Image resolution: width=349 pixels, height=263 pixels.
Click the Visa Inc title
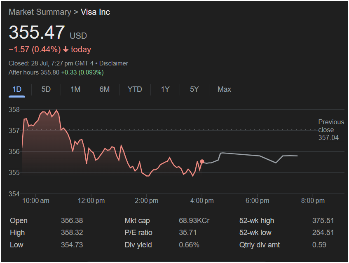[95, 12]
